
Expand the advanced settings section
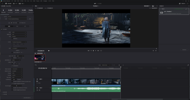4,92
